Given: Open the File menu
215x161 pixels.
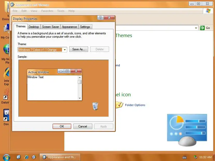Looking at the screenshot, I should (x=15, y=11).
